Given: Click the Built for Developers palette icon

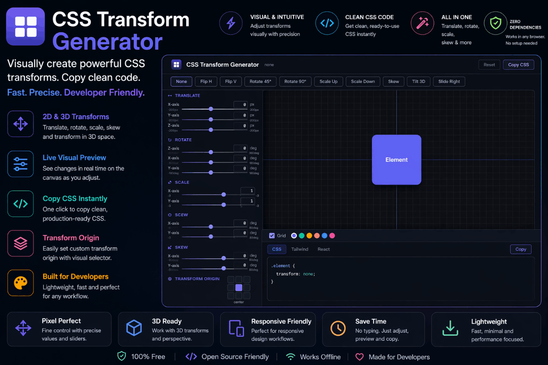Looking at the screenshot, I should (x=21, y=283).
